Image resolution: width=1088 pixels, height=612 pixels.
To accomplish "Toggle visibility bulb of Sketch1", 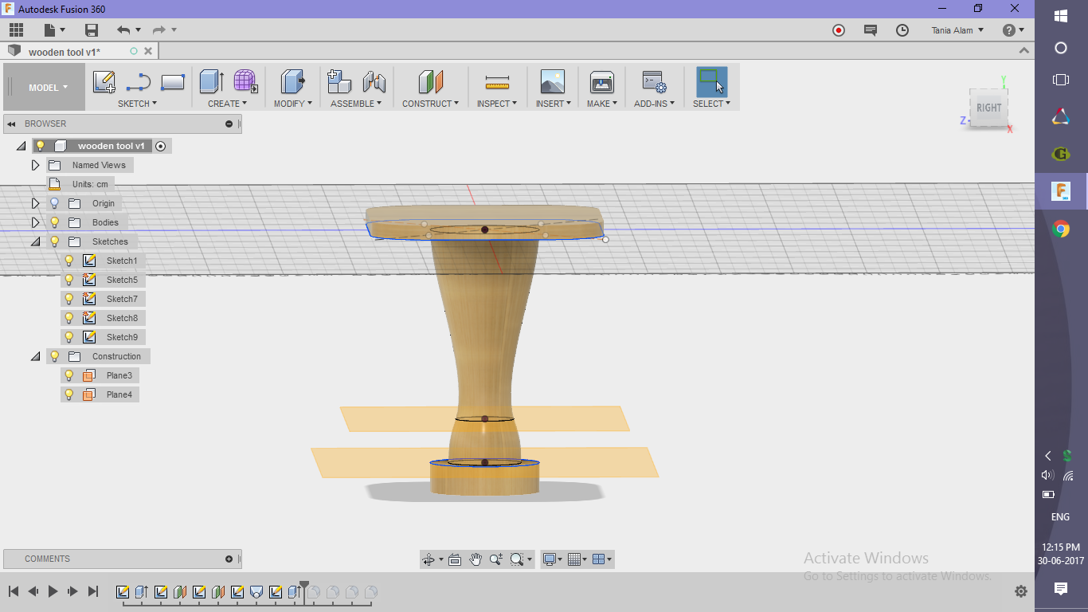I will pyautogui.click(x=69, y=261).
